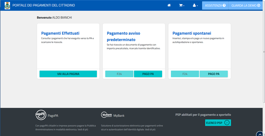This screenshot has height=136, width=265.
Task: Click the Pagamenti Effettuati heading
Action: pos(60,33)
